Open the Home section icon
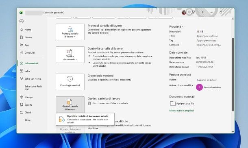 coord(22,30)
